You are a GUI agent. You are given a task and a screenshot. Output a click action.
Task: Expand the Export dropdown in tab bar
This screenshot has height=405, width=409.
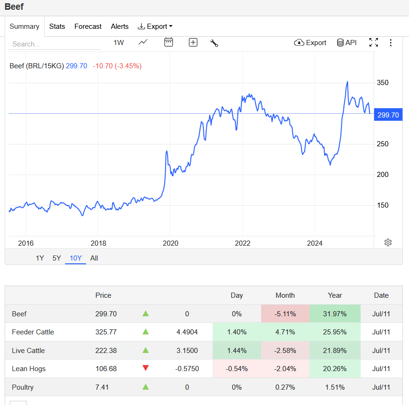[155, 26]
